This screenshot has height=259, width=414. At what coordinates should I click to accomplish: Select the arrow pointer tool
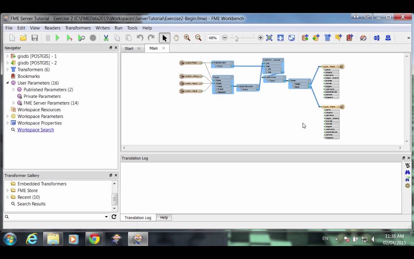(x=165, y=38)
